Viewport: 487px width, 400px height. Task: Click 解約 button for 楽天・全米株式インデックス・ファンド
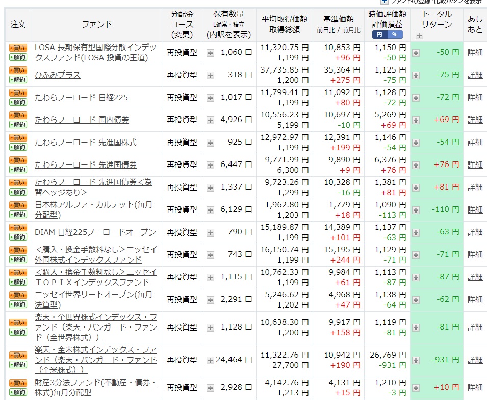click(x=18, y=365)
